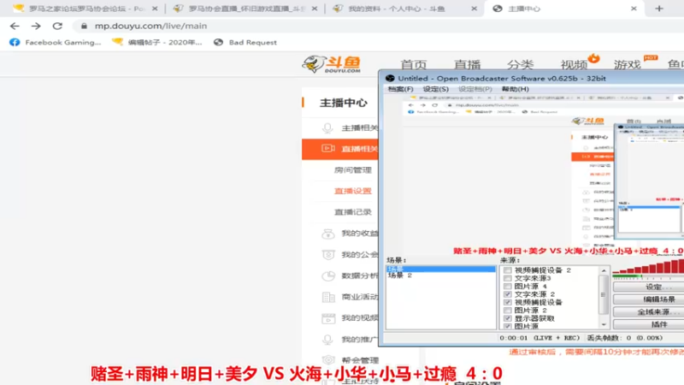Open 直播记录 in the sidebar
684x385 pixels.
tap(352, 211)
